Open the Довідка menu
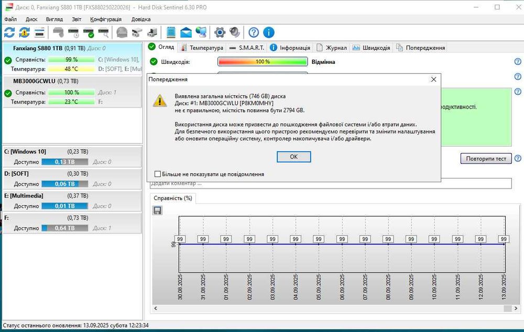 [140, 19]
